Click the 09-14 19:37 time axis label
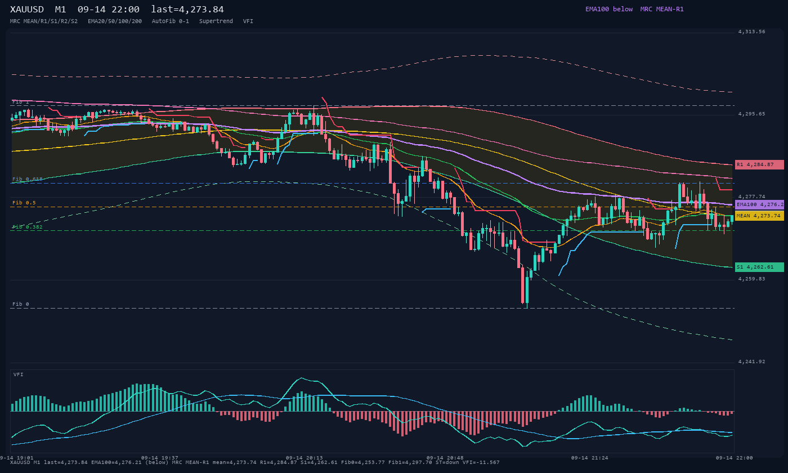 point(159,458)
